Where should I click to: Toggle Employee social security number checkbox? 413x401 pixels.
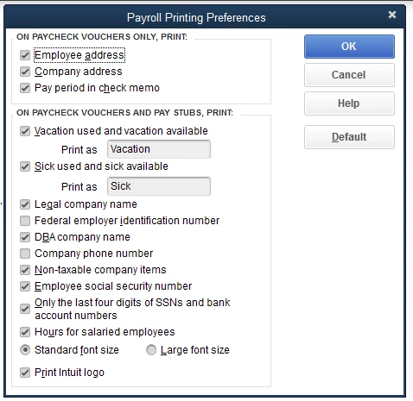click(x=25, y=286)
